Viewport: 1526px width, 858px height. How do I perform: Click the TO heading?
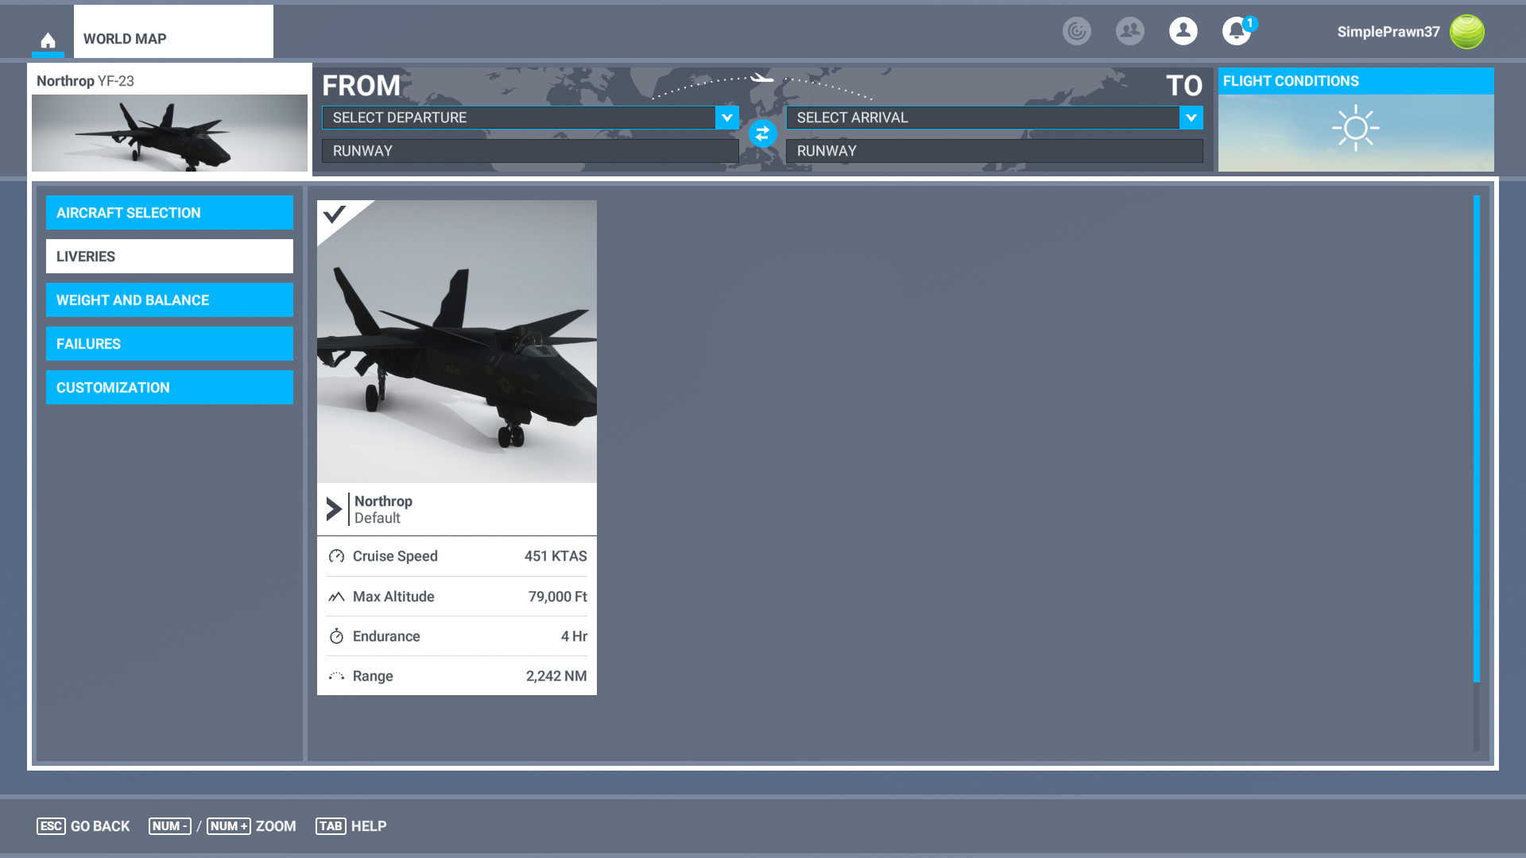1184,86
